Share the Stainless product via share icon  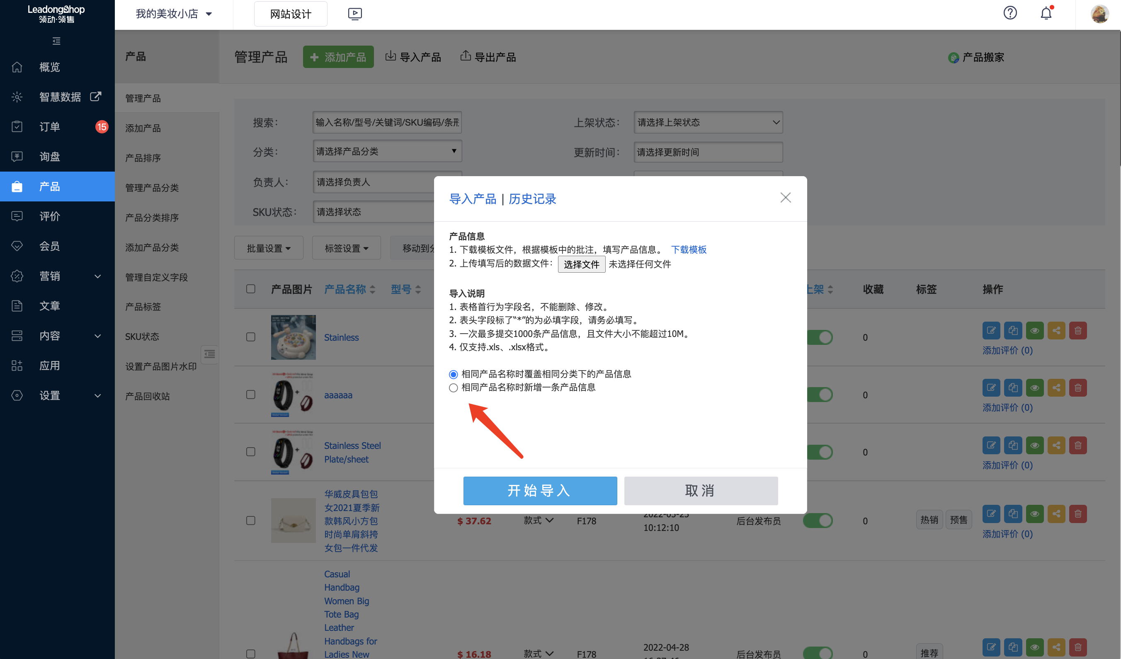tap(1056, 330)
